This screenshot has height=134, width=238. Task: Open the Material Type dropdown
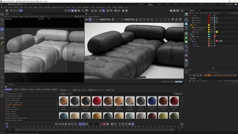(110, 90)
